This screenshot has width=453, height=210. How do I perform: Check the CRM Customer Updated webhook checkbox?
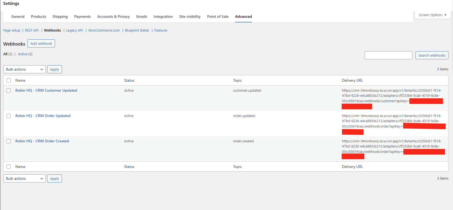[x=9, y=91]
